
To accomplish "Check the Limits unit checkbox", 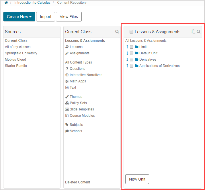I will [x=132, y=47].
